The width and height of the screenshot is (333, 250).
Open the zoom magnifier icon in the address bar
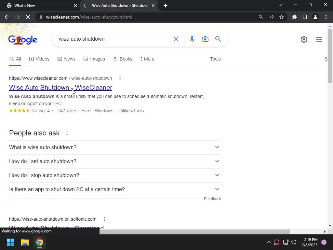(260, 17)
